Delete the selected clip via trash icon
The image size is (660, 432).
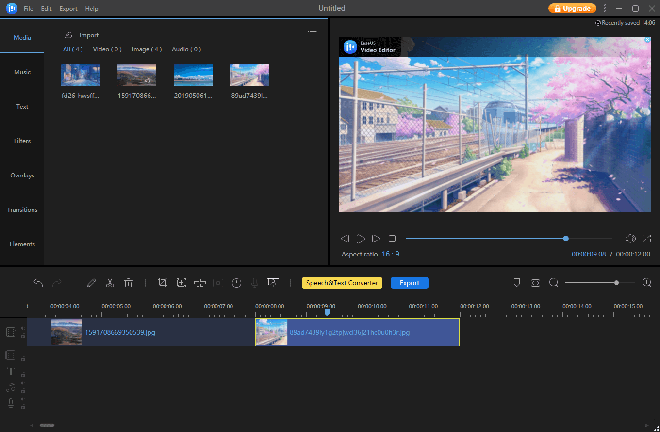pyautogui.click(x=128, y=283)
